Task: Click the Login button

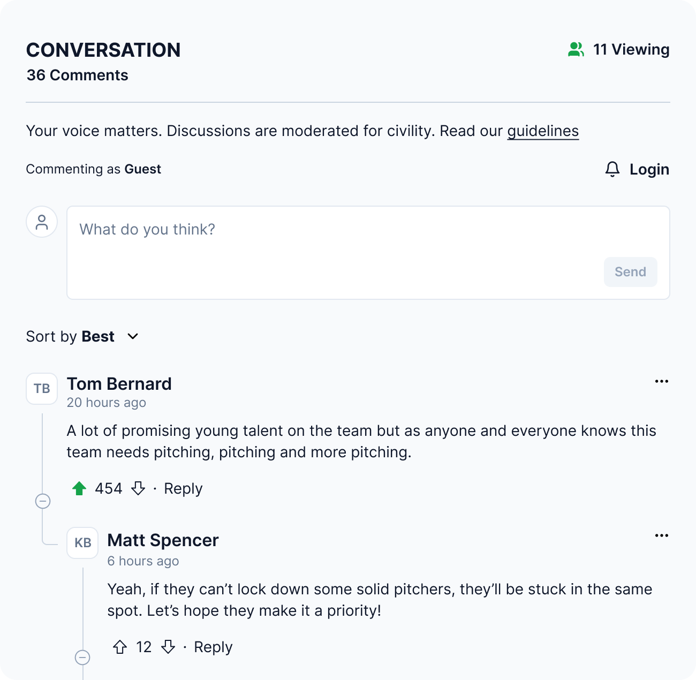Action: [x=649, y=169]
